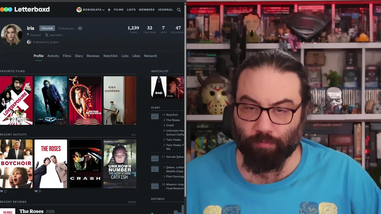381x214 pixels.
Task: Click the 1,239 Films stat
Action: tap(133, 29)
